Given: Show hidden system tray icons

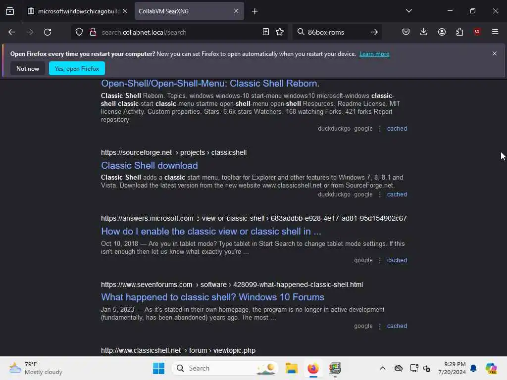Looking at the screenshot, I should pos(383,368).
